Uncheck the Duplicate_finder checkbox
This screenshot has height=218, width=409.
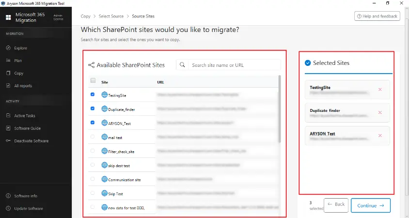93,108
